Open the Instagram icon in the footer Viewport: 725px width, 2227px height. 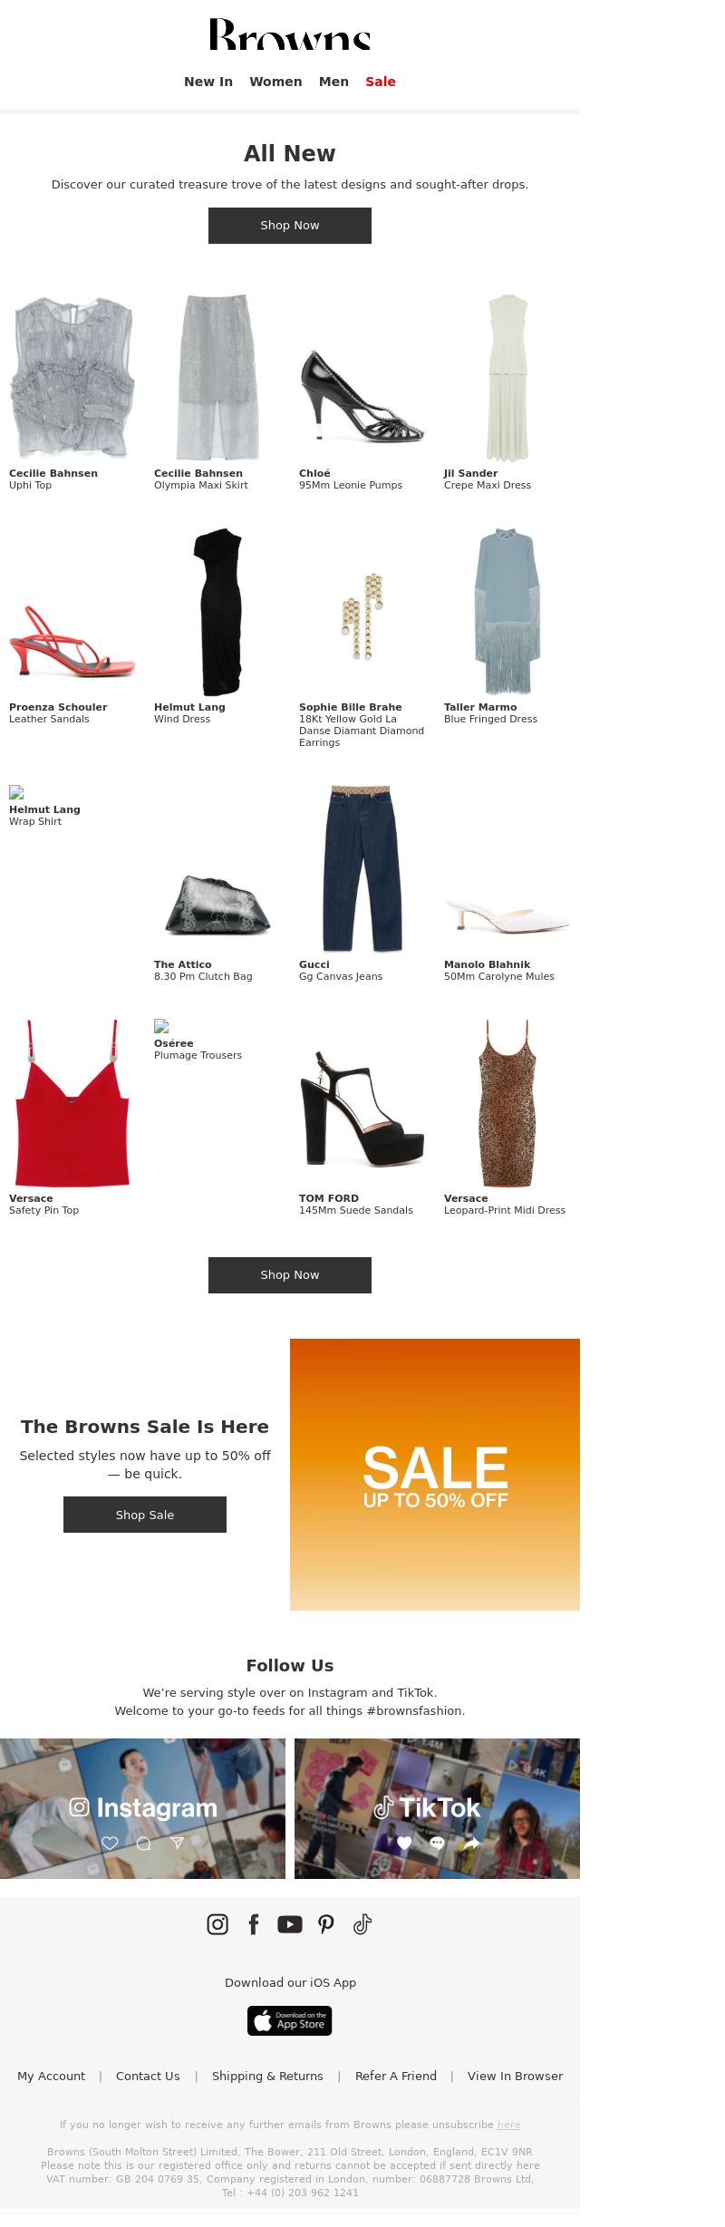[217, 1924]
